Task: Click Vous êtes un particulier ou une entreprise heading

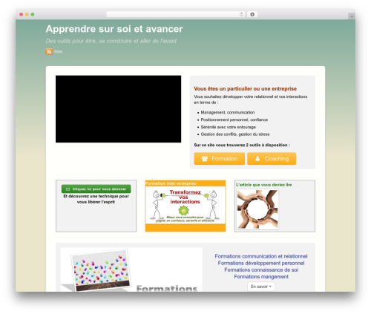Action: pos(245,88)
